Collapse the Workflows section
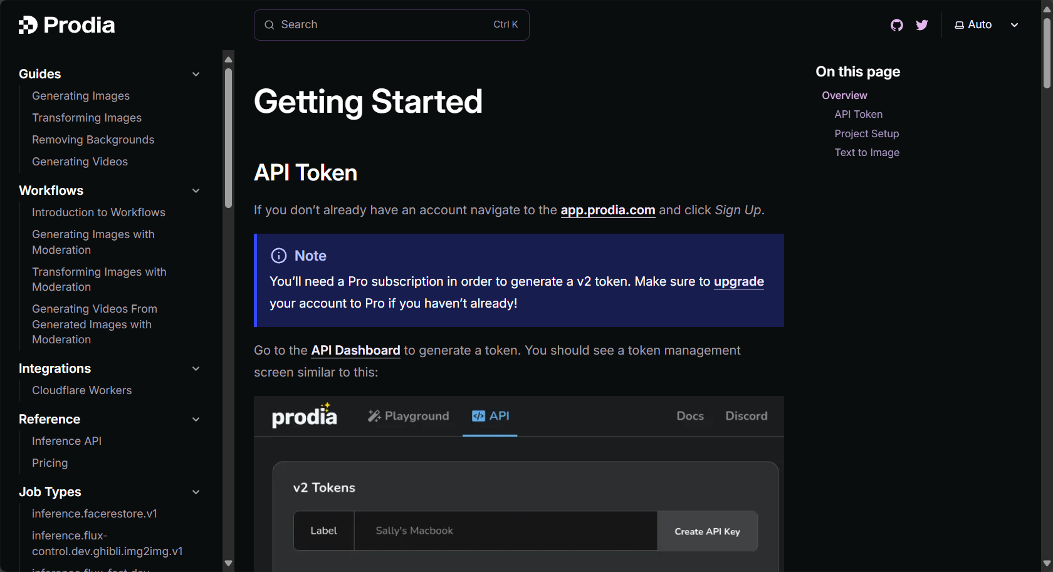Viewport: 1053px width, 572px height. point(196,190)
